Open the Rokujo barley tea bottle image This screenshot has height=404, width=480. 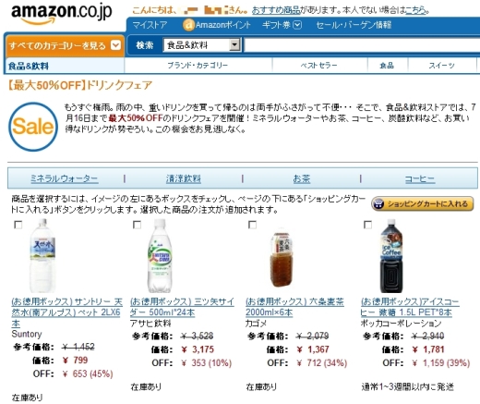pyautogui.click(x=281, y=259)
